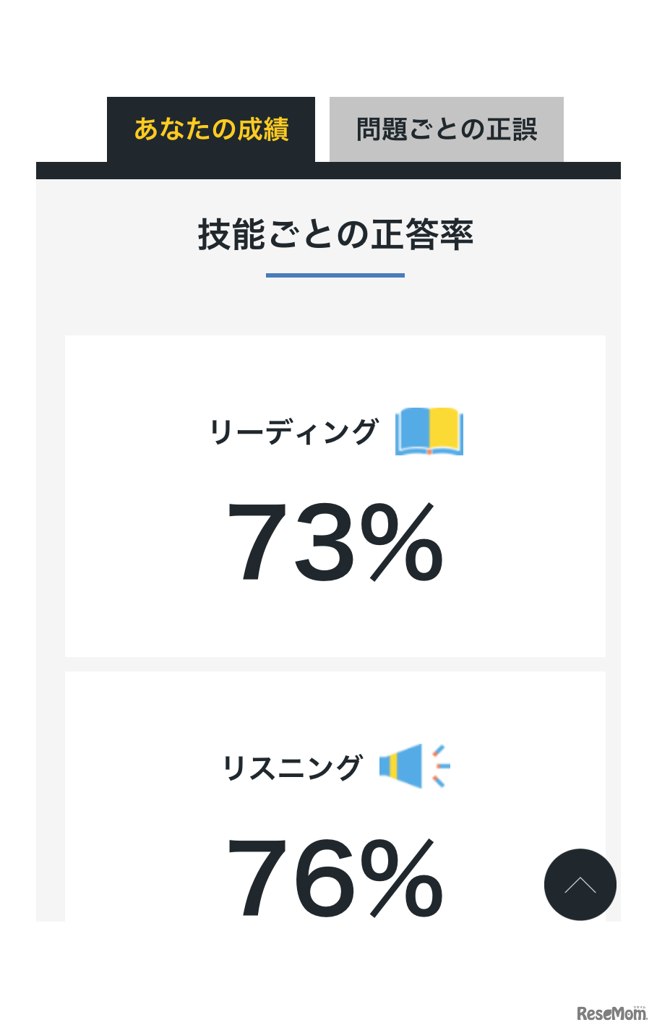The width and height of the screenshot is (657, 1030).
Task: Click the sound lines beside the megaphone
Action: coord(440,765)
